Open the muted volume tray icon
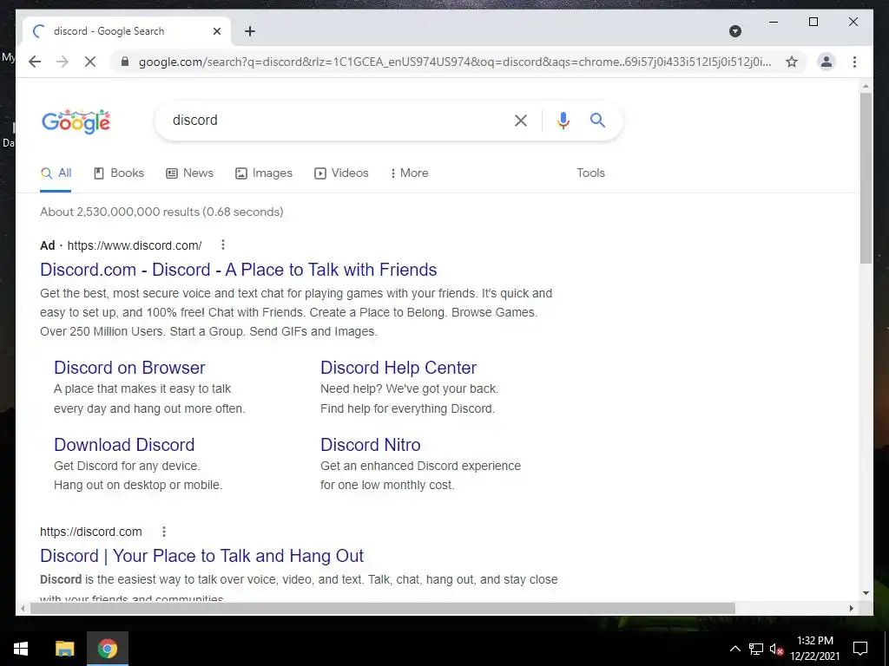889x666 pixels. 777,649
